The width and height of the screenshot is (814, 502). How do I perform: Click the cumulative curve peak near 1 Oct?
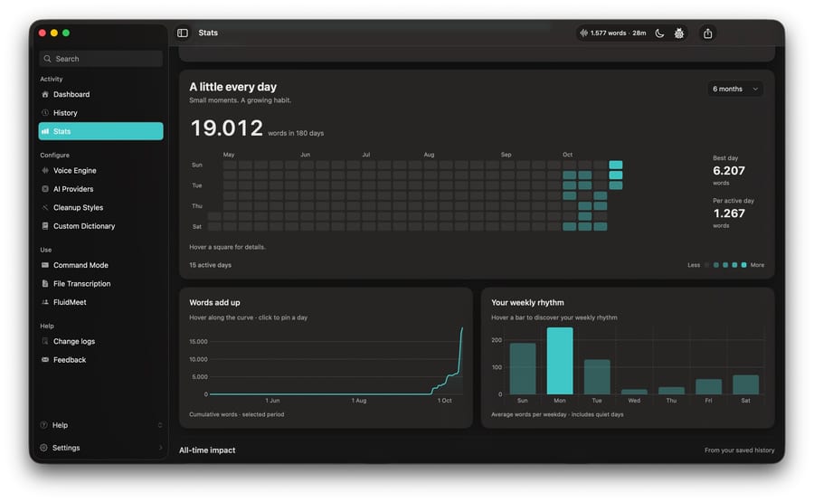pos(461,329)
